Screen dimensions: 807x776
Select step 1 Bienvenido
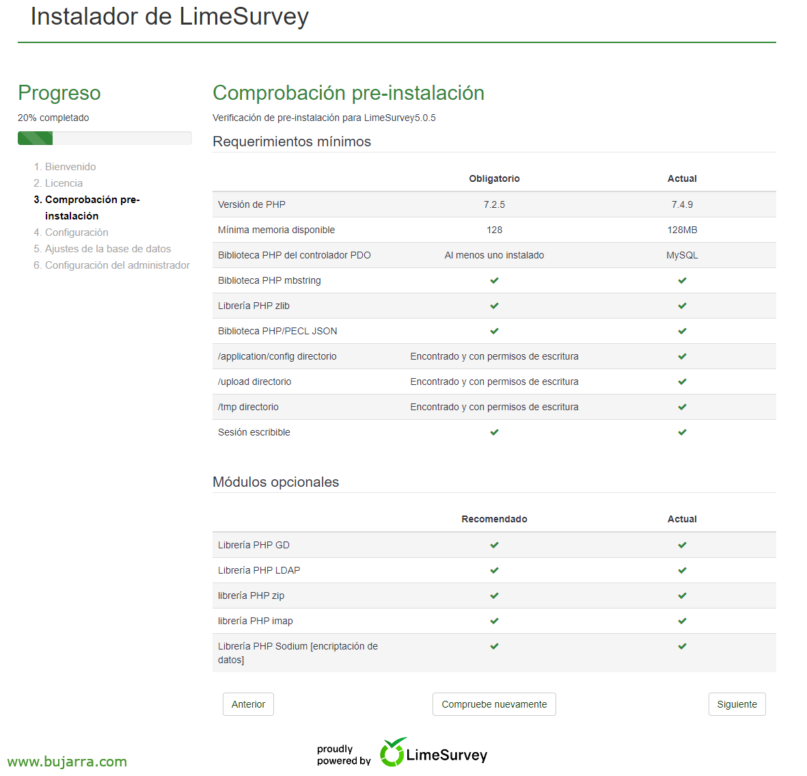coord(70,167)
